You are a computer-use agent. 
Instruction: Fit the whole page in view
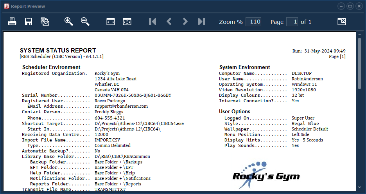[127, 22]
